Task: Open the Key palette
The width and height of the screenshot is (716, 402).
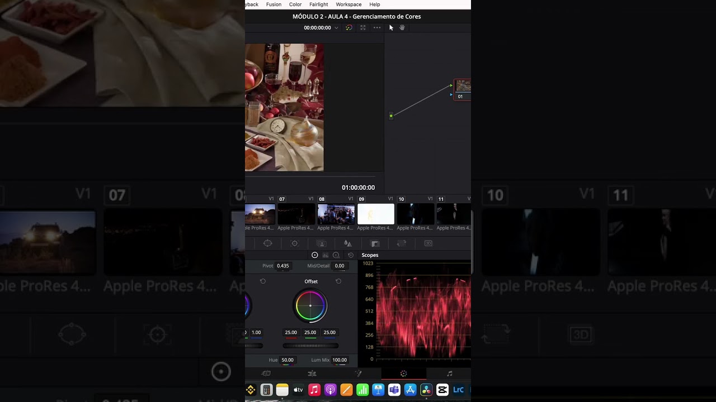Action: 375,243
